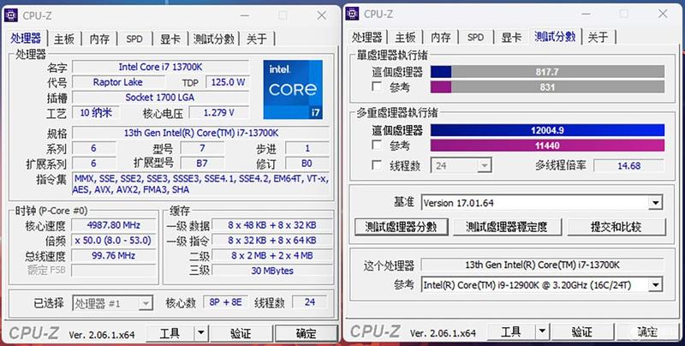Screen dimensions: 685x346
Task: Open SPD tab in left window
Action: (x=134, y=39)
